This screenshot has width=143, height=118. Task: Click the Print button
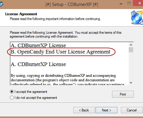123,94
